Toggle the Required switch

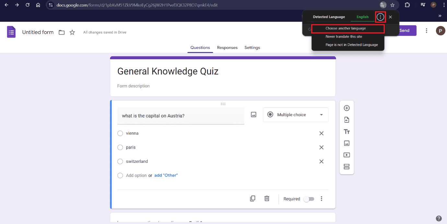tap(309, 199)
